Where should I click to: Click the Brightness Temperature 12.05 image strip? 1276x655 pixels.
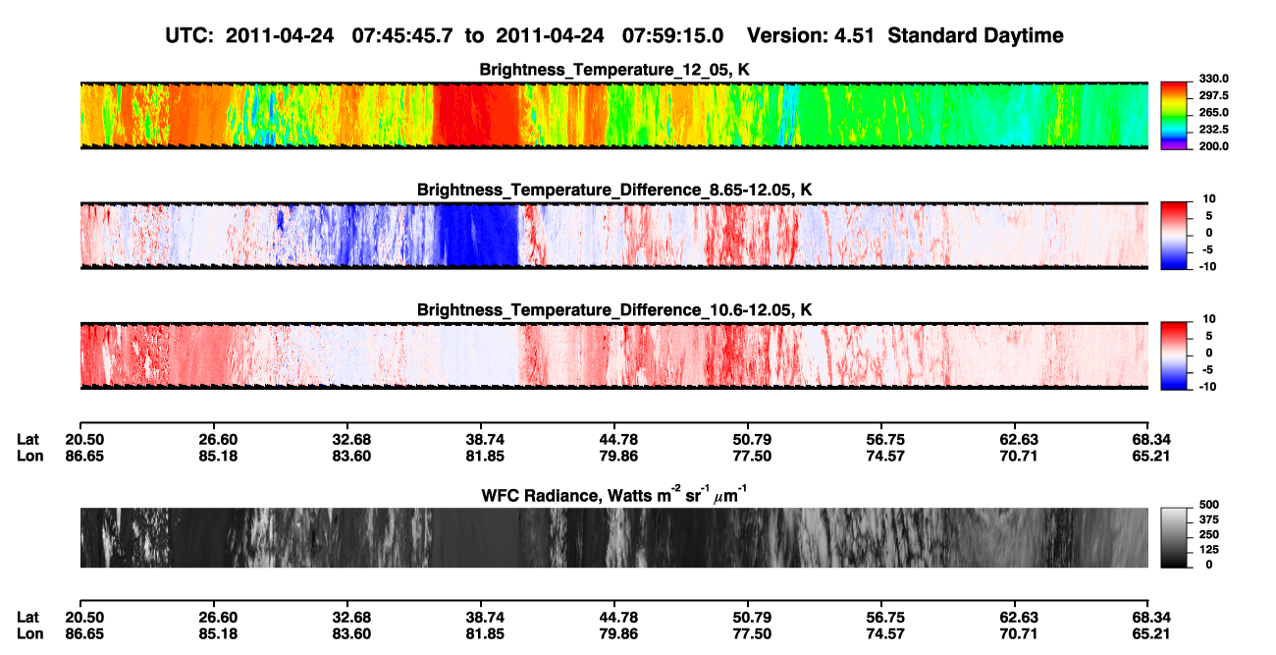click(613, 115)
